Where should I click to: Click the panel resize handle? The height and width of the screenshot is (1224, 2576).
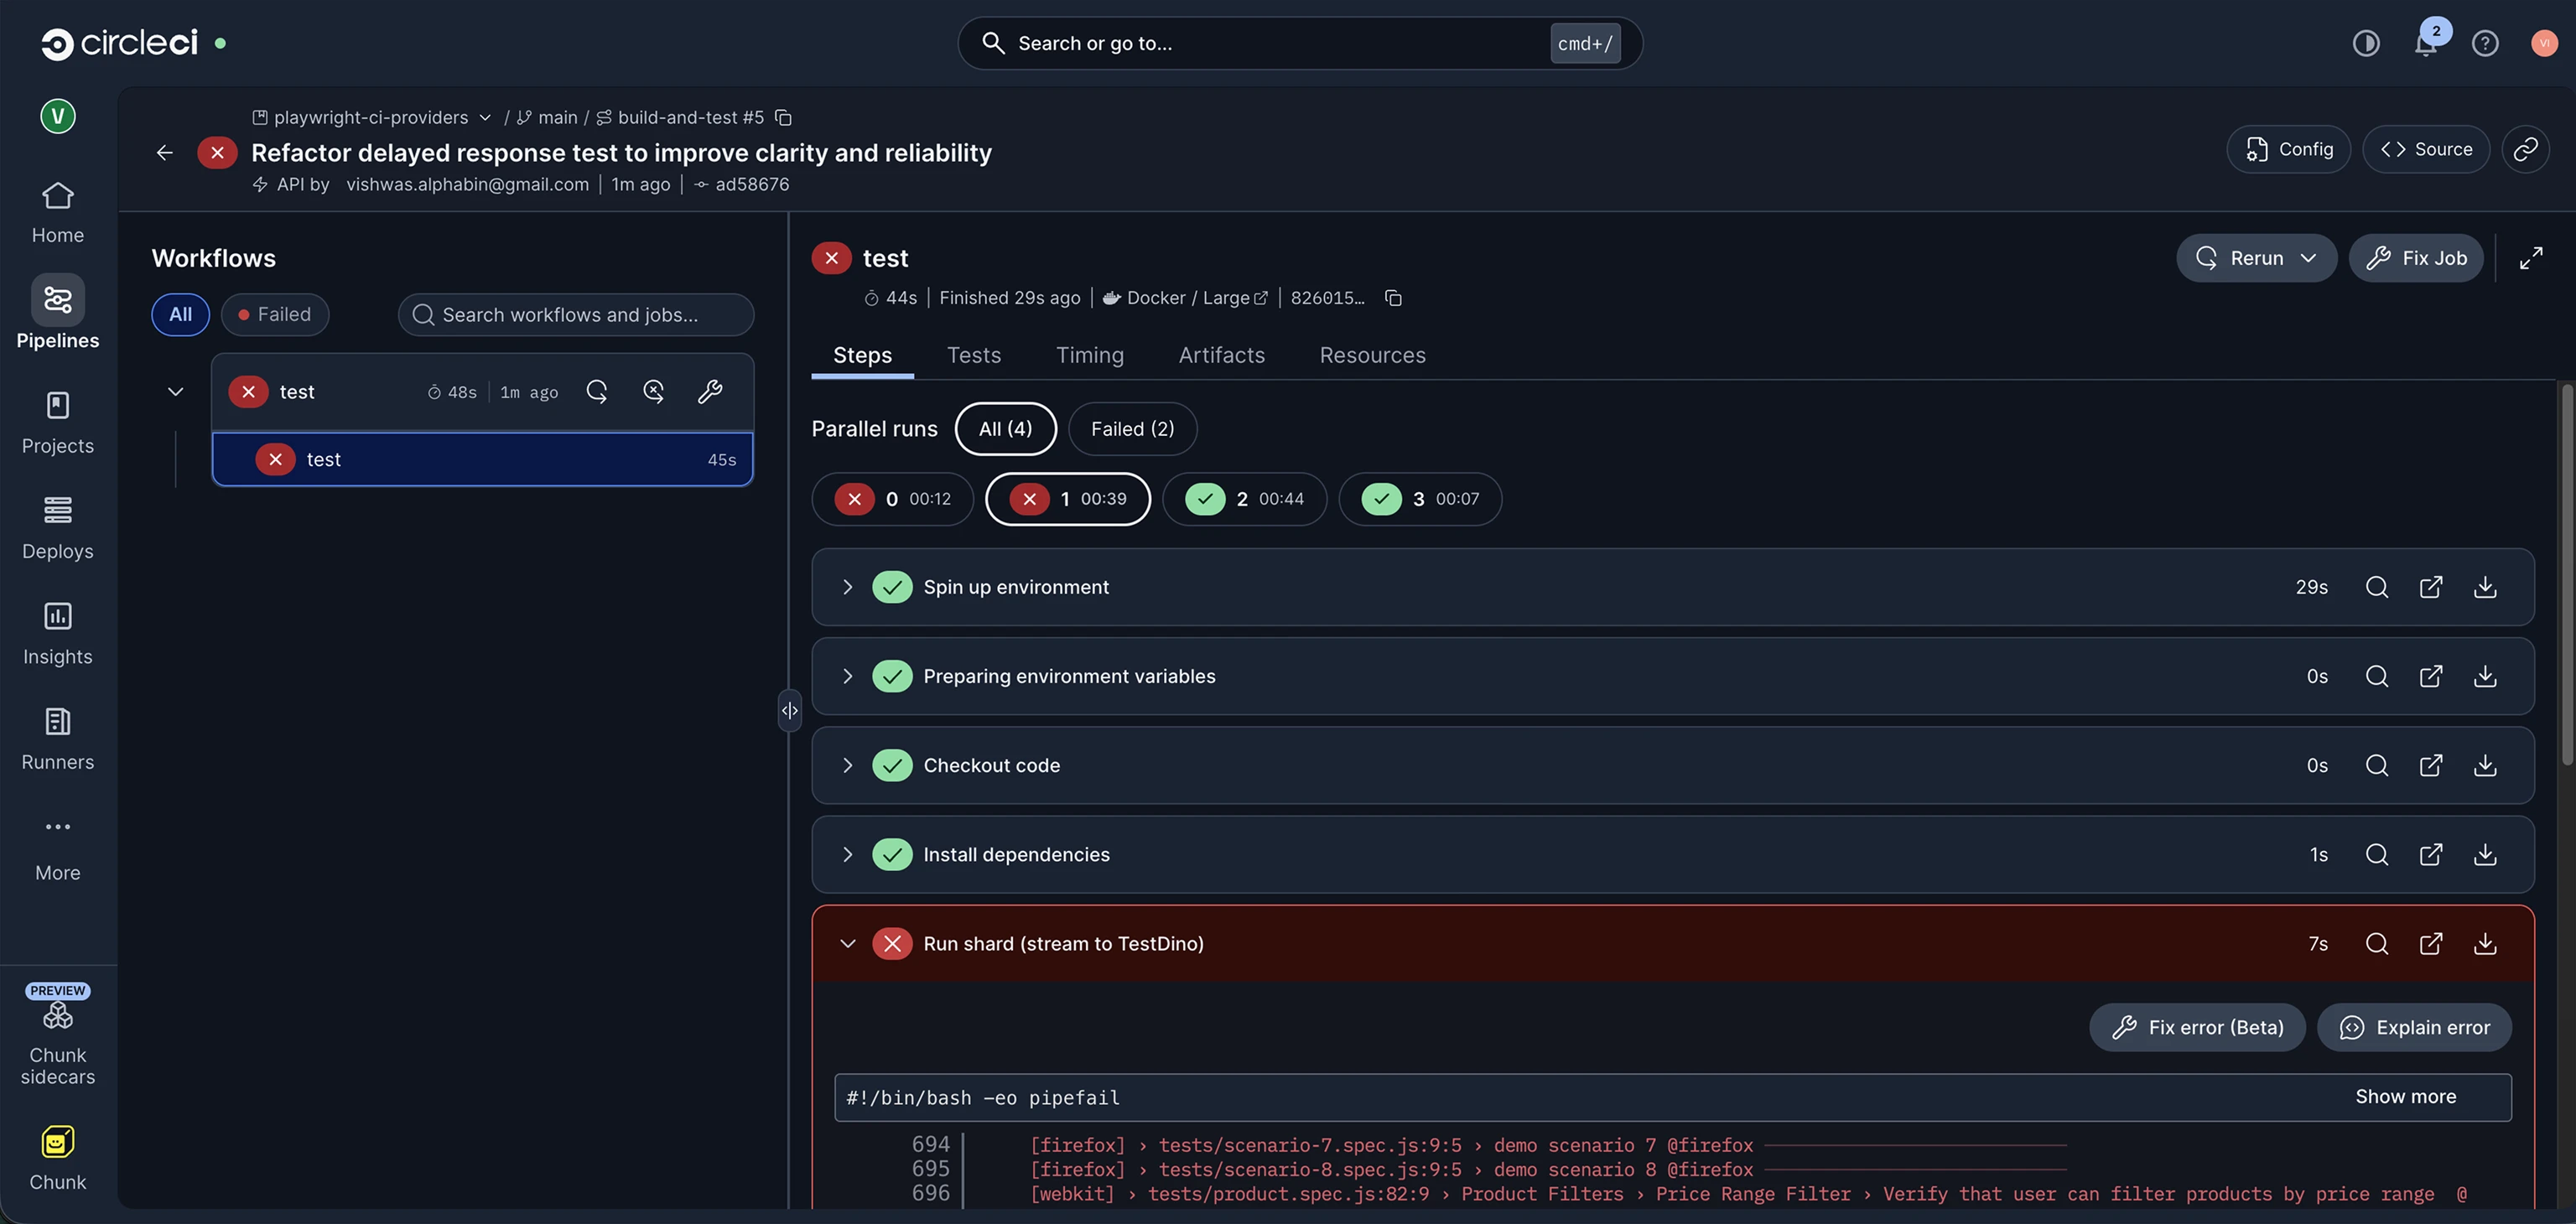(789, 710)
